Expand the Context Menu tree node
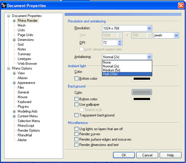This screenshot has height=163, width=186. [x=14, y=116]
